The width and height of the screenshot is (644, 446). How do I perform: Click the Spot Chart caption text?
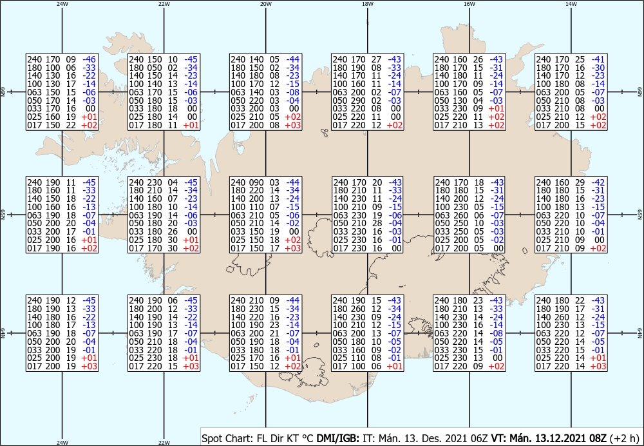227,438
